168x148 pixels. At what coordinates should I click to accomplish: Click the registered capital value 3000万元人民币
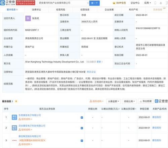89,22
